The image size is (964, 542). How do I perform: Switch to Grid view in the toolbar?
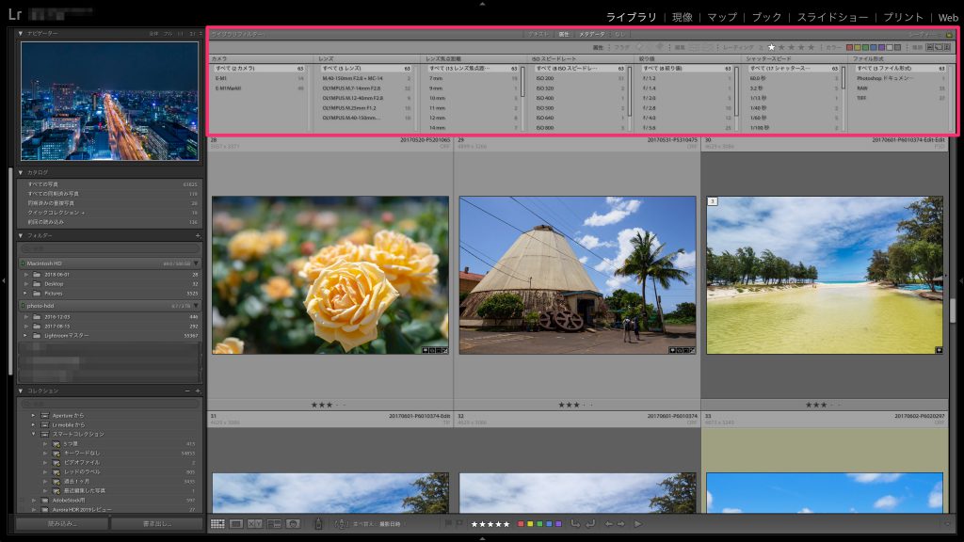pos(217,523)
